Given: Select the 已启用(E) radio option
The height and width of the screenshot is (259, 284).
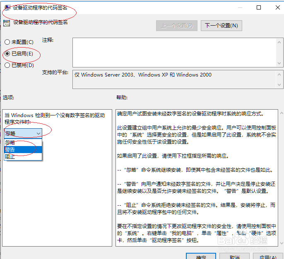Looking at the screenshot, I should coord(19,53).
